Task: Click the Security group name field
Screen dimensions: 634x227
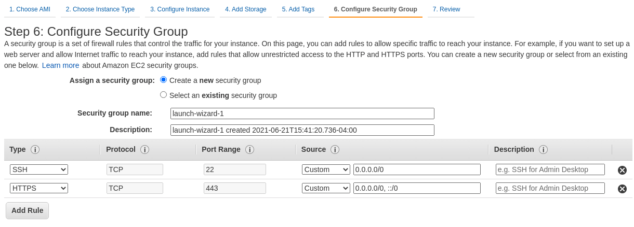Action: (302, 113)
